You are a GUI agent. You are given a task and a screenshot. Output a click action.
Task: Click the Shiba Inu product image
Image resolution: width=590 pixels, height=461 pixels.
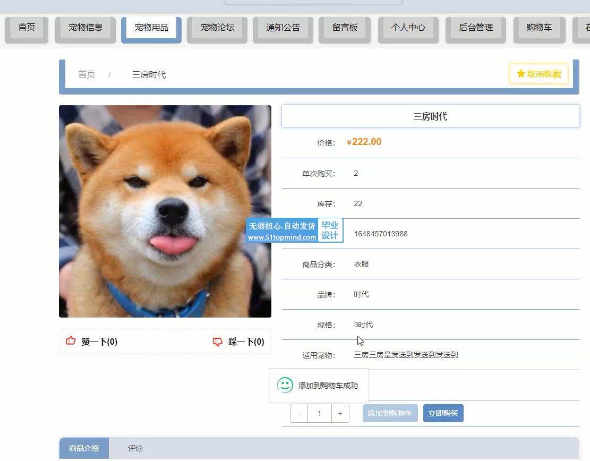pos(165,211)
